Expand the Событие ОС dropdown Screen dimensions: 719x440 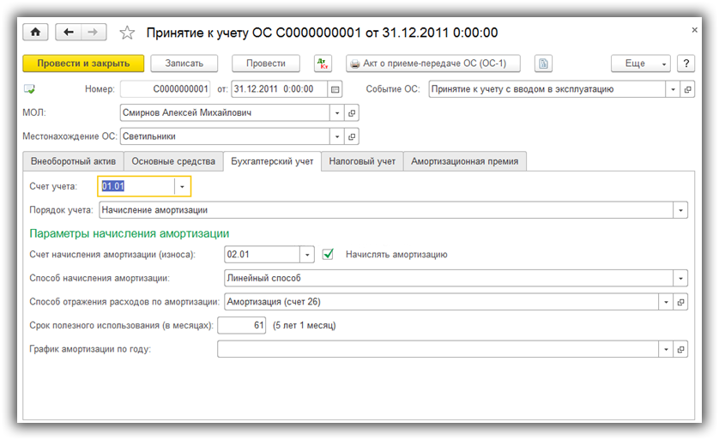(x=674, y=89)
